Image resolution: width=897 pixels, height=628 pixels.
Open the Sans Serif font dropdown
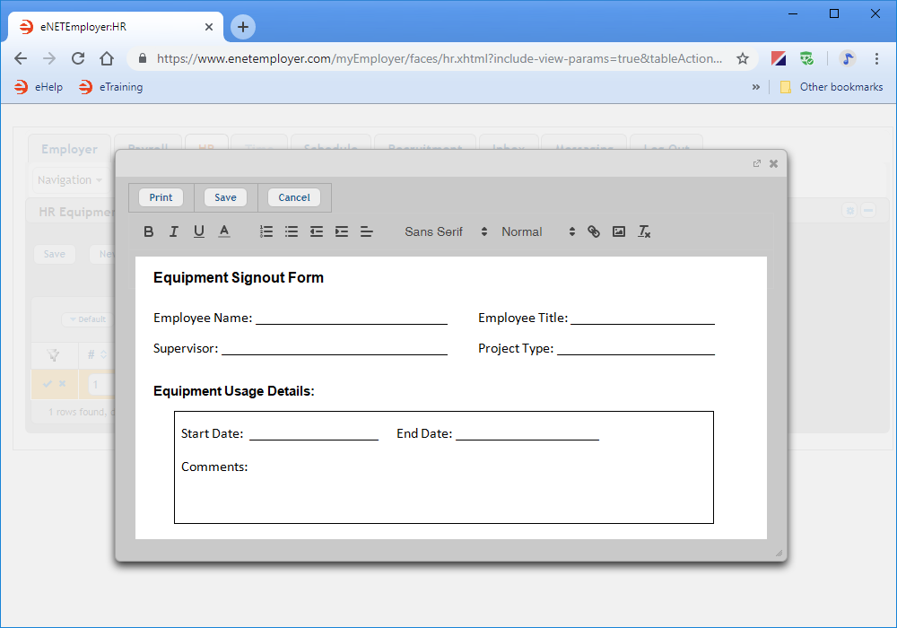coord(446,231)
